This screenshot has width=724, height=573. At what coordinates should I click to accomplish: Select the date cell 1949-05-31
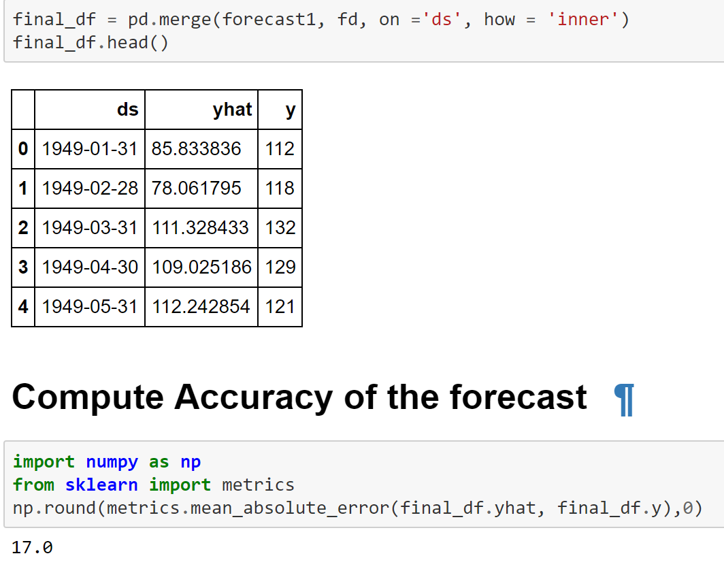coord(90,306)
